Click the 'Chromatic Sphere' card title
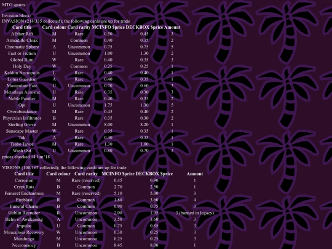 [x=22, y=47]
